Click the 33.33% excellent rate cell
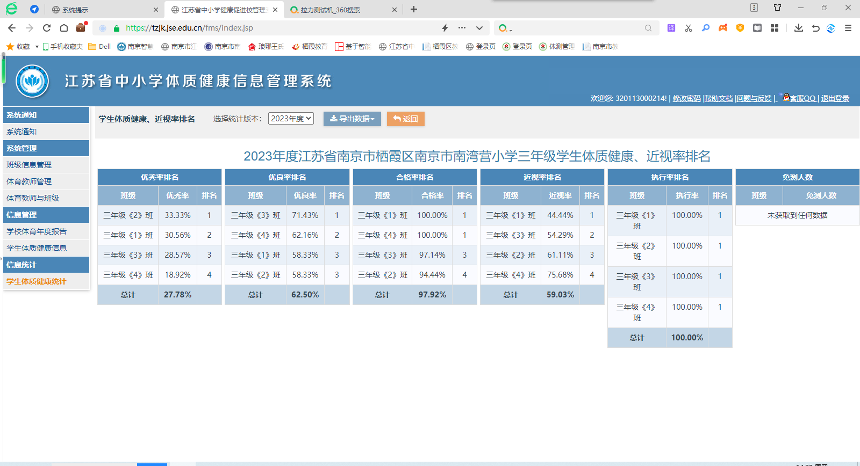The width and height of the screenshot is (860, 466). (x=177, y=215)
